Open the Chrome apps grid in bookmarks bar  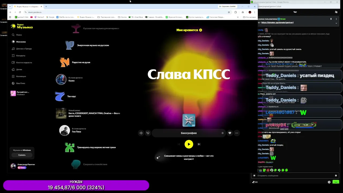pos(10,17)
